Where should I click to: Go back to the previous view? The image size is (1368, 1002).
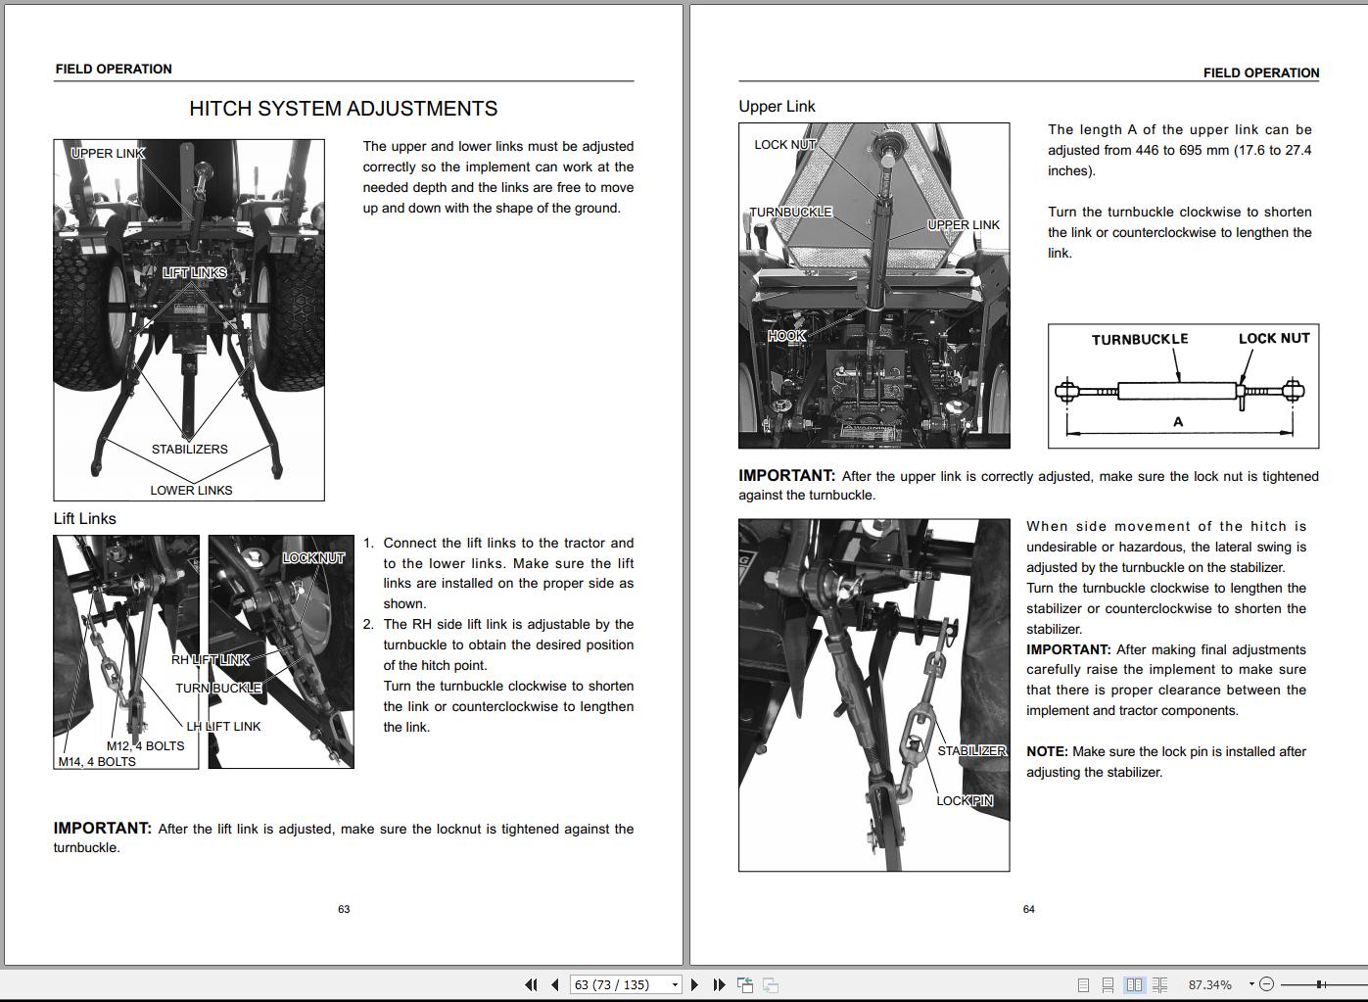pos(746,984)
